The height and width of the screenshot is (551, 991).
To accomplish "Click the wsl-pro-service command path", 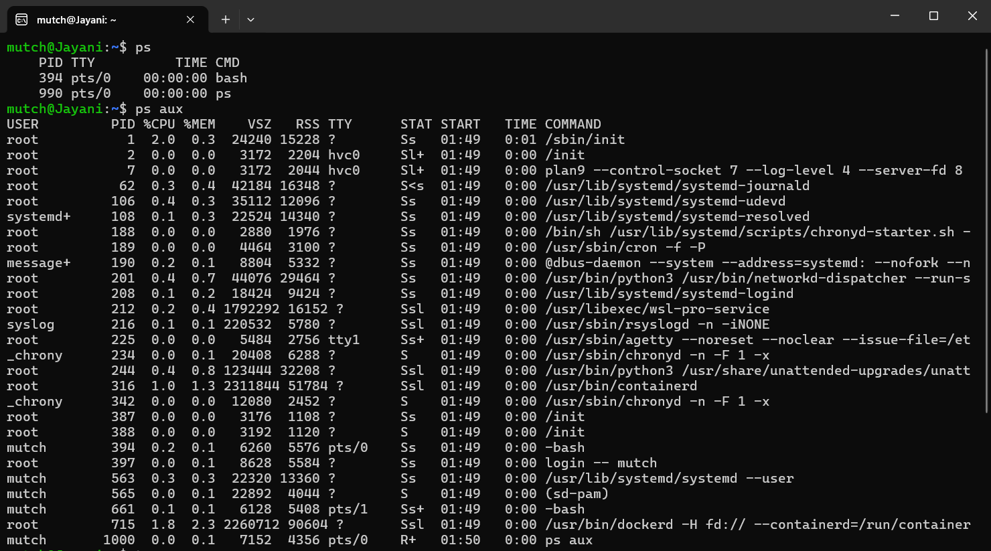I will point(658,309).
